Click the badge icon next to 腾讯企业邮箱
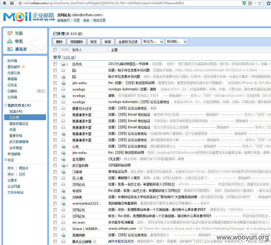271x245 pixels. [95, 242]
